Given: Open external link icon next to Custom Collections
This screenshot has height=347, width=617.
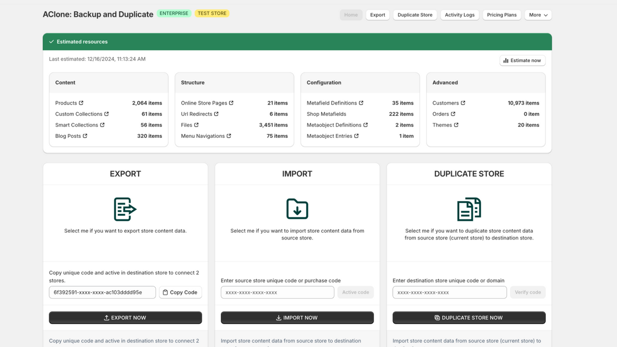Looking at the screenshot, I should coord(107,114).
